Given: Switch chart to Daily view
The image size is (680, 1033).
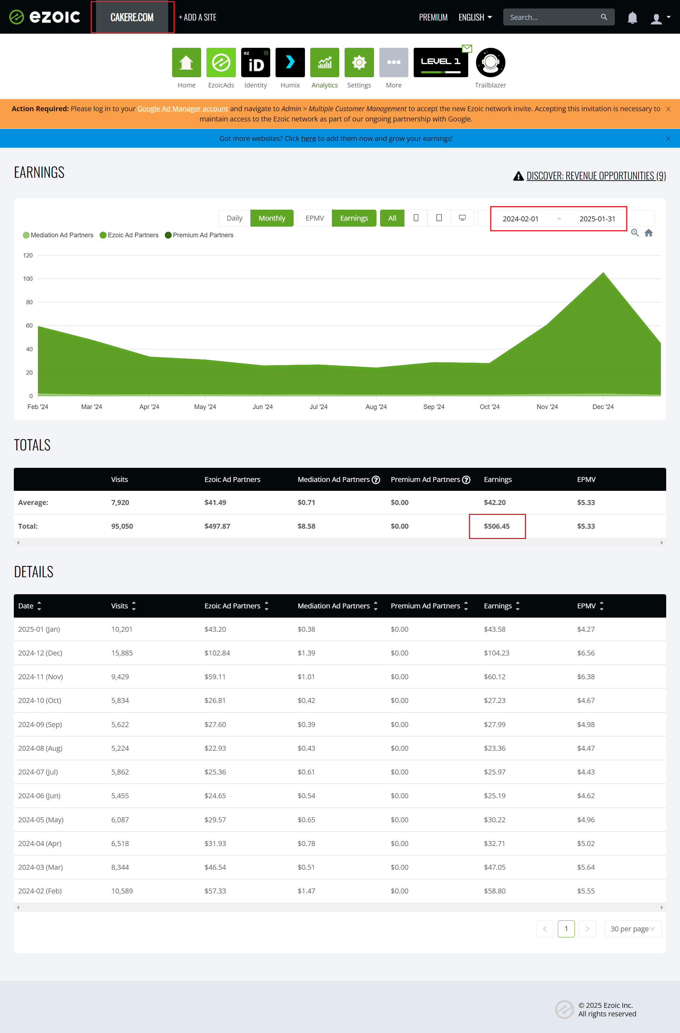Looking at the screenshot, I should (234, 218).
